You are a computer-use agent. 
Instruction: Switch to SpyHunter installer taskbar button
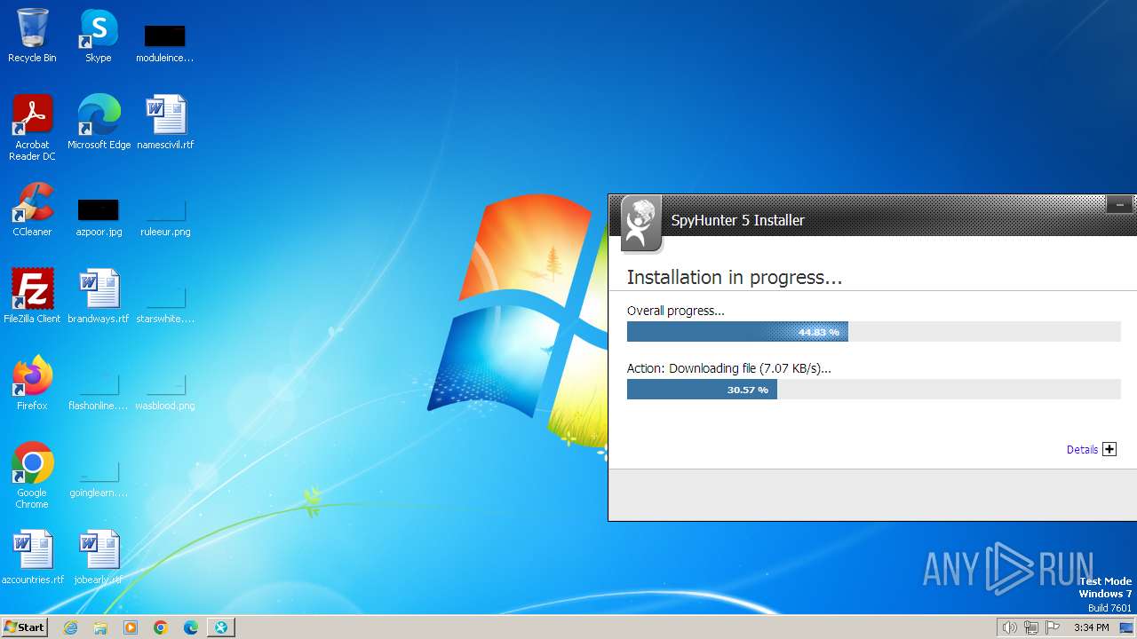tap(221, 627)
